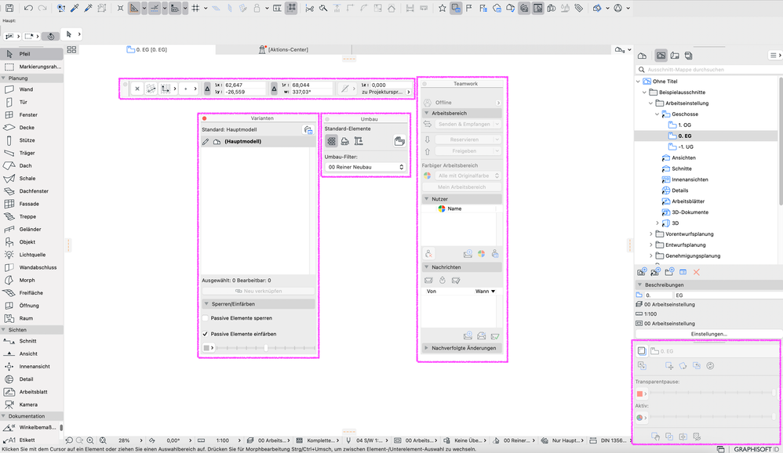Toggle the guideline snap toolbar button
Viewport: 783px width, 453px height.
click(x=155, y=8)
